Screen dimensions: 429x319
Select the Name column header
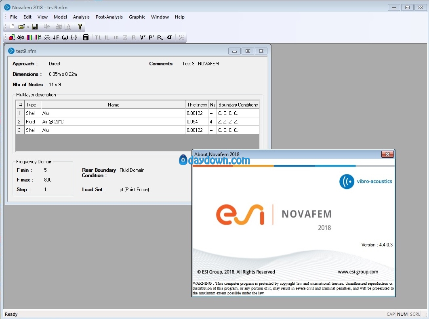click(113, 105)
